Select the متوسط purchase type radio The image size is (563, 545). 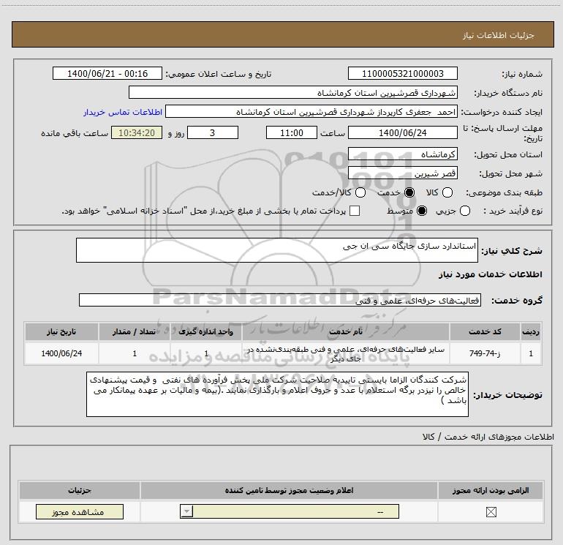(x=422, y=211)
